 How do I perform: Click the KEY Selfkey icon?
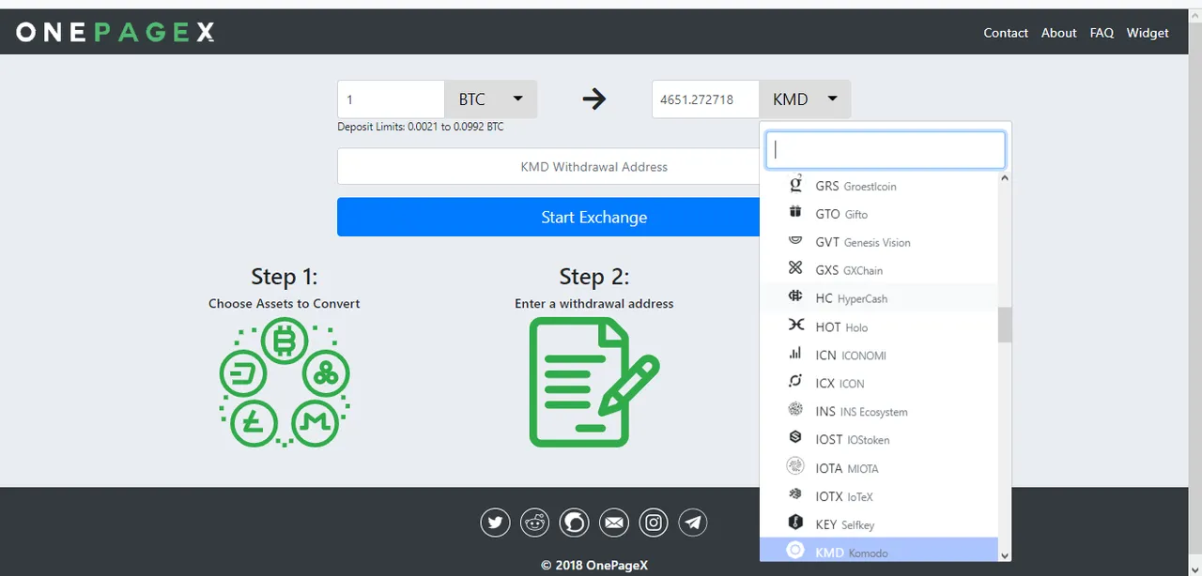(x=795, y=523)
